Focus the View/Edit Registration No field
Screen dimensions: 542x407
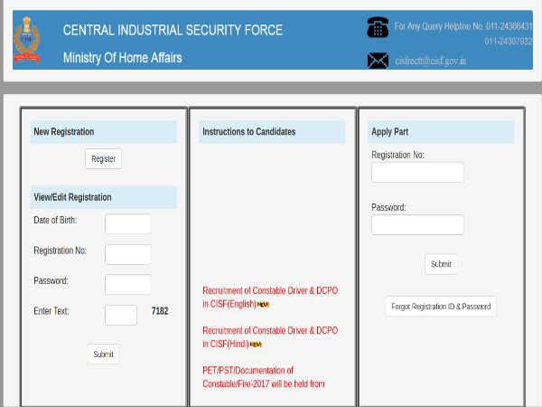[x=127, y=254]
